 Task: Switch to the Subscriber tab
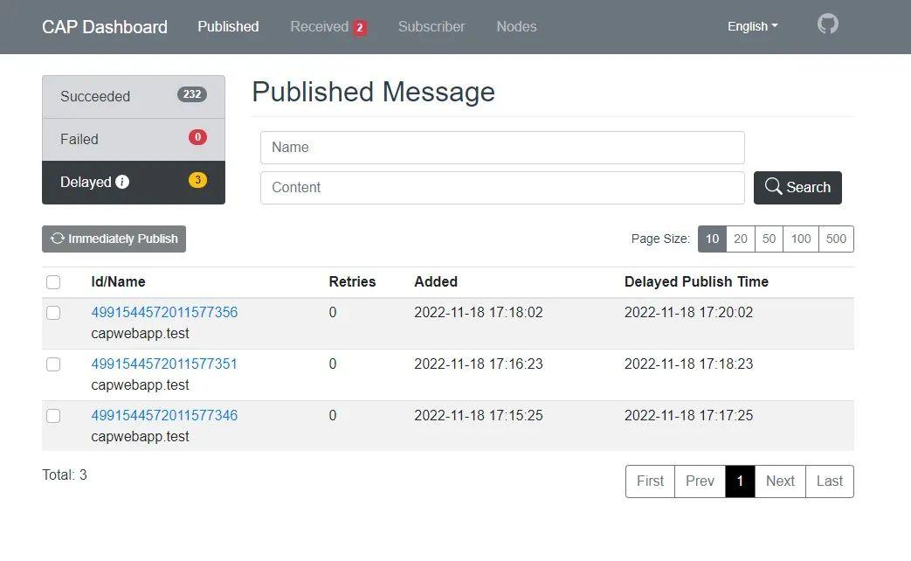431,27
